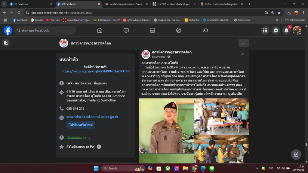This screenshot has width=308, height=173.
Task: Click the Facebook search input field
Action: [x=47, y=30]
